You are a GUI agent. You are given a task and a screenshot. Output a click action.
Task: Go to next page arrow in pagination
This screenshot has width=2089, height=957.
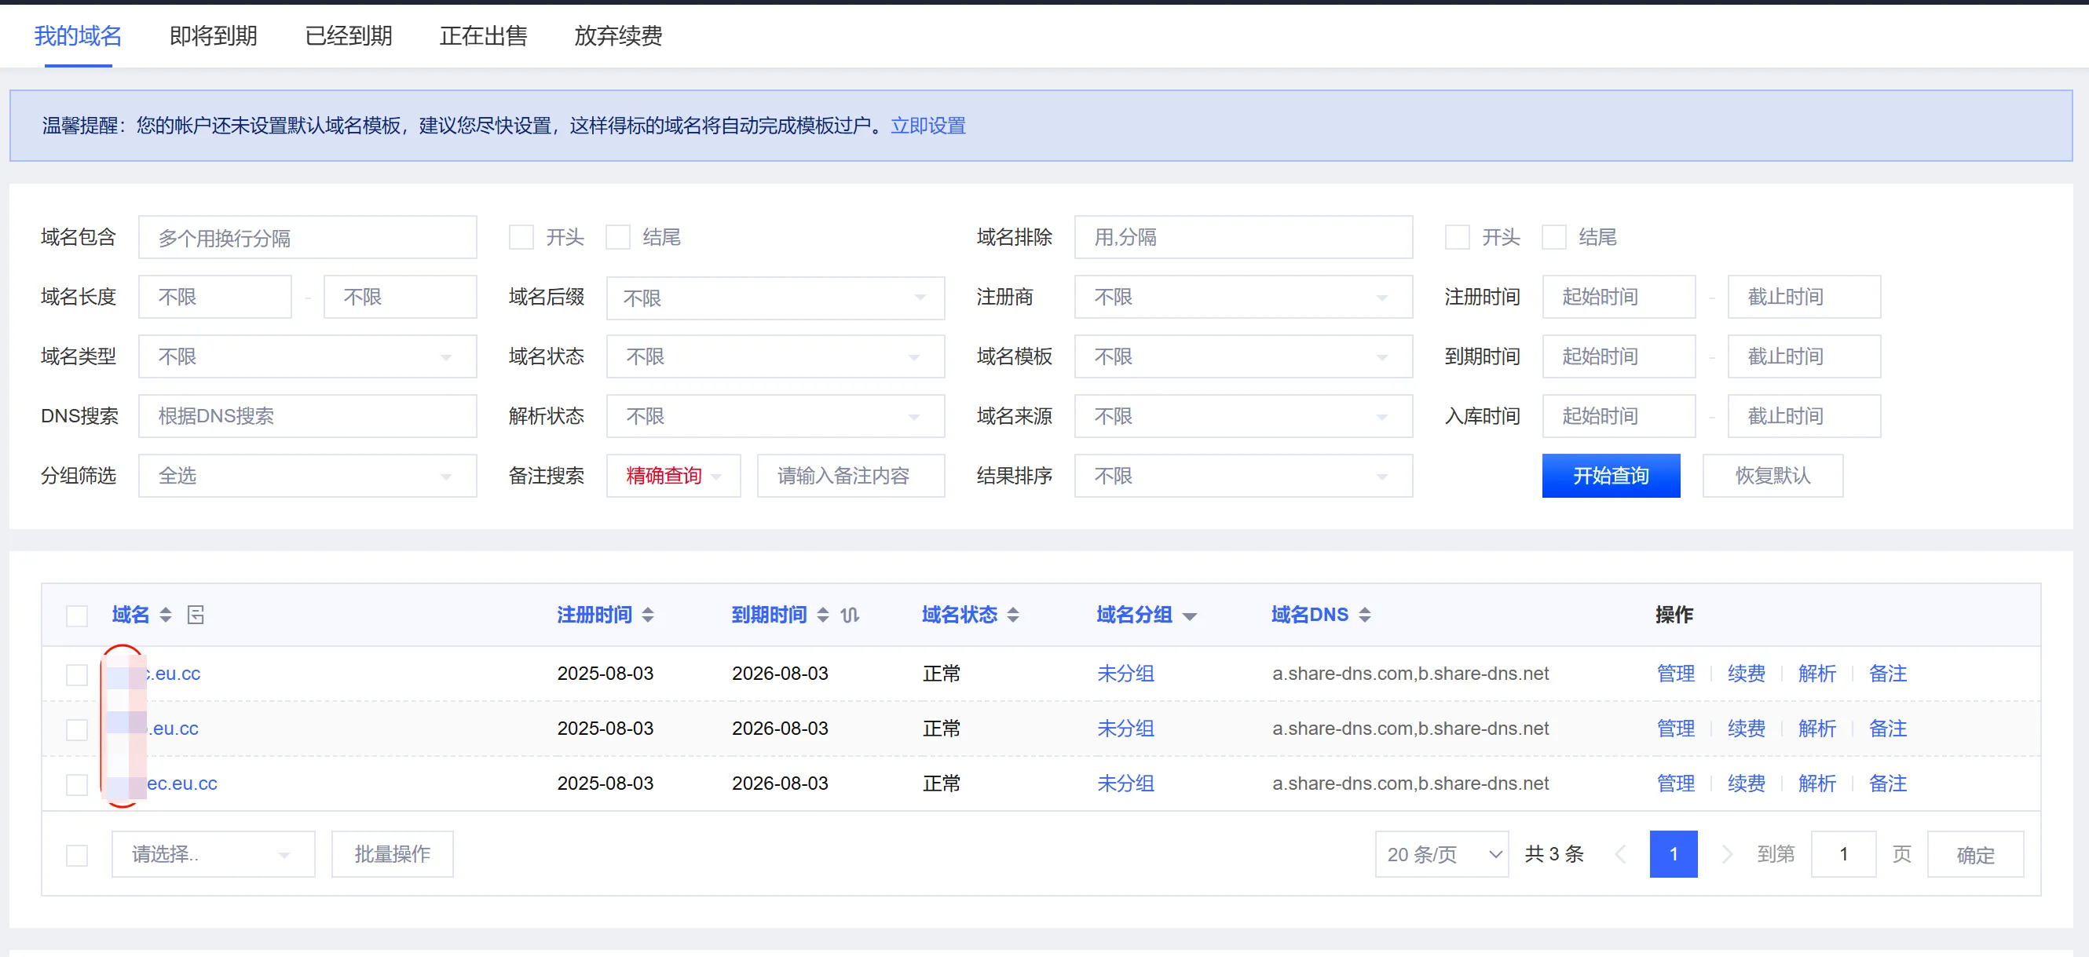tap(1726, 854)
